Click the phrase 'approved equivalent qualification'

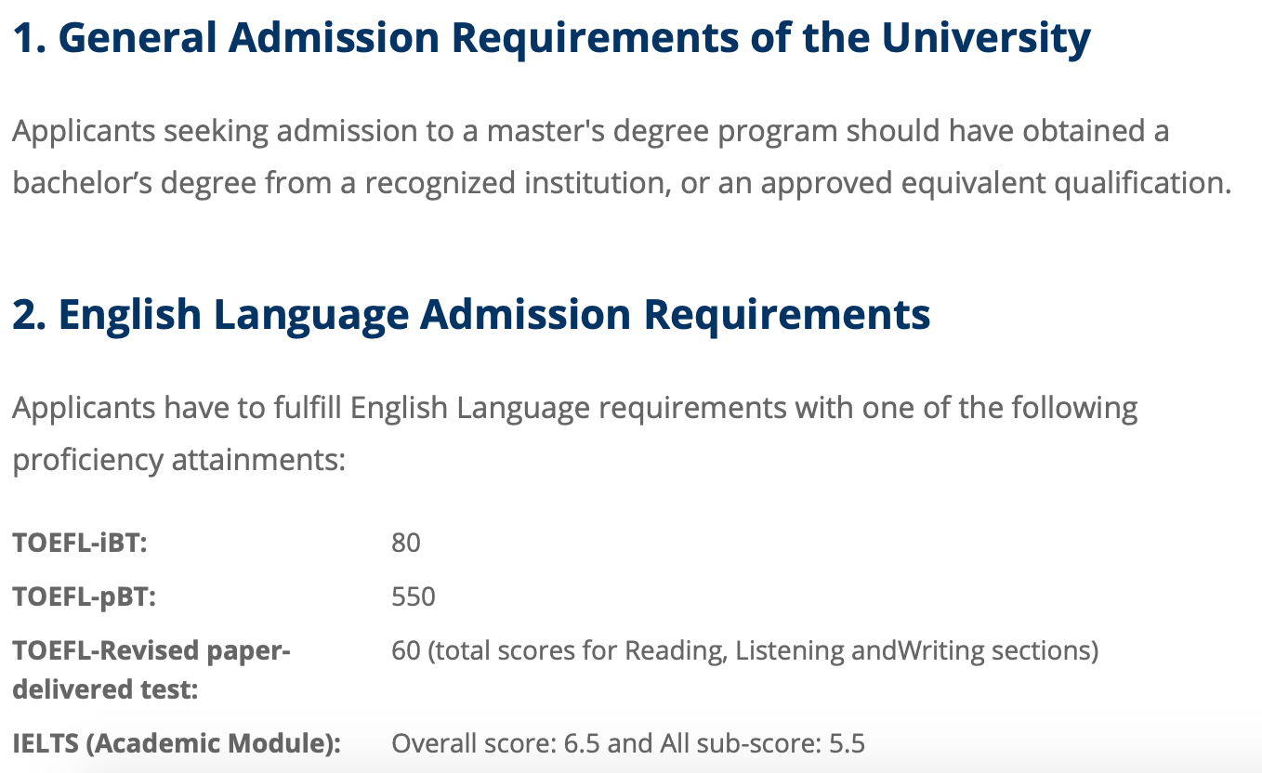tap(993, 183)
